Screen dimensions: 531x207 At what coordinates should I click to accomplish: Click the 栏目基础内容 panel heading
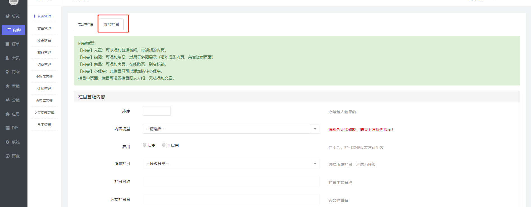[92, 97]
